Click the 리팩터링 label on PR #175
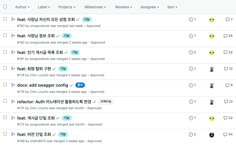The image size is (236, 145). tap(106, 102)
